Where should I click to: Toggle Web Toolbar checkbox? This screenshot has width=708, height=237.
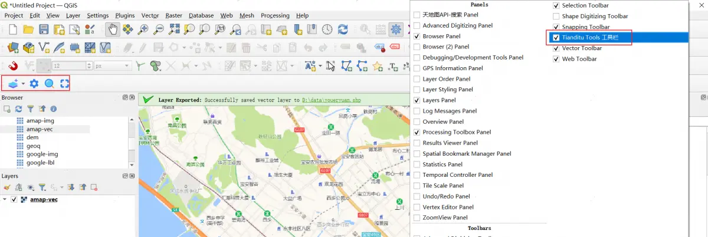[x=556, y=59]
